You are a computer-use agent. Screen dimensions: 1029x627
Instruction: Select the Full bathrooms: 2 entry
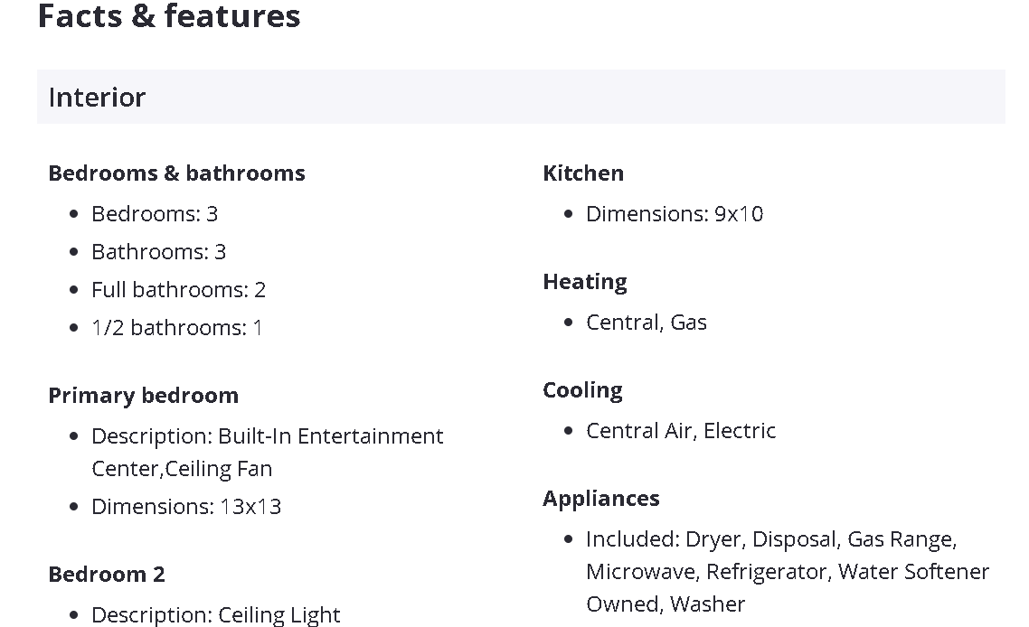click(178, 290)
